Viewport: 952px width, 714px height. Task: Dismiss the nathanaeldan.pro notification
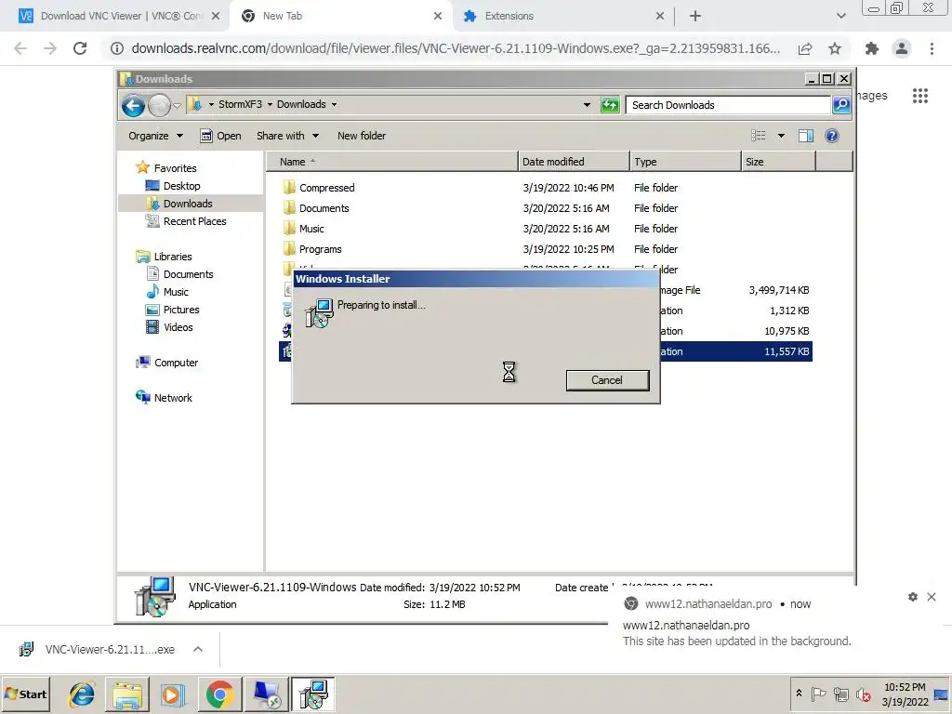pos(932,597)
